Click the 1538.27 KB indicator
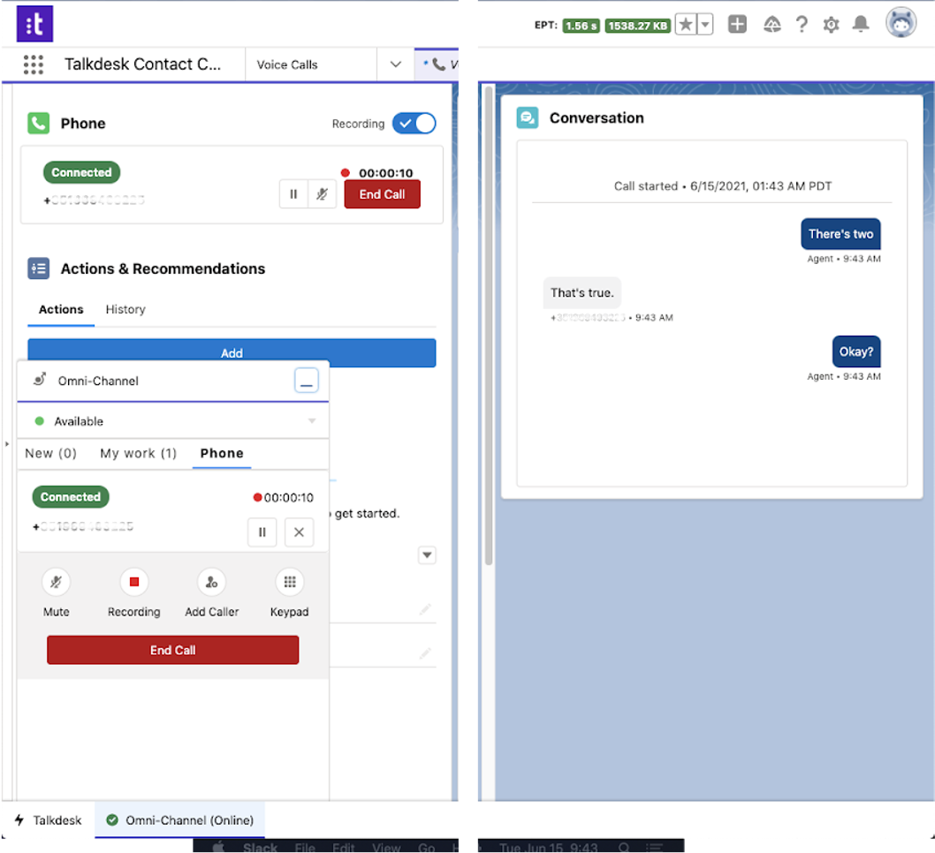The height and width of the screenshot is (853, 935). click(x=637, y=26)
